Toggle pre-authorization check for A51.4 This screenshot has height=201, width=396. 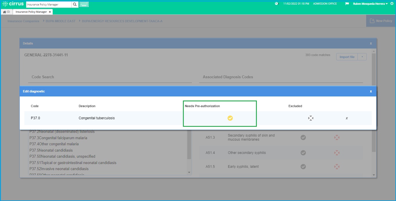click(x=303, y=152)
